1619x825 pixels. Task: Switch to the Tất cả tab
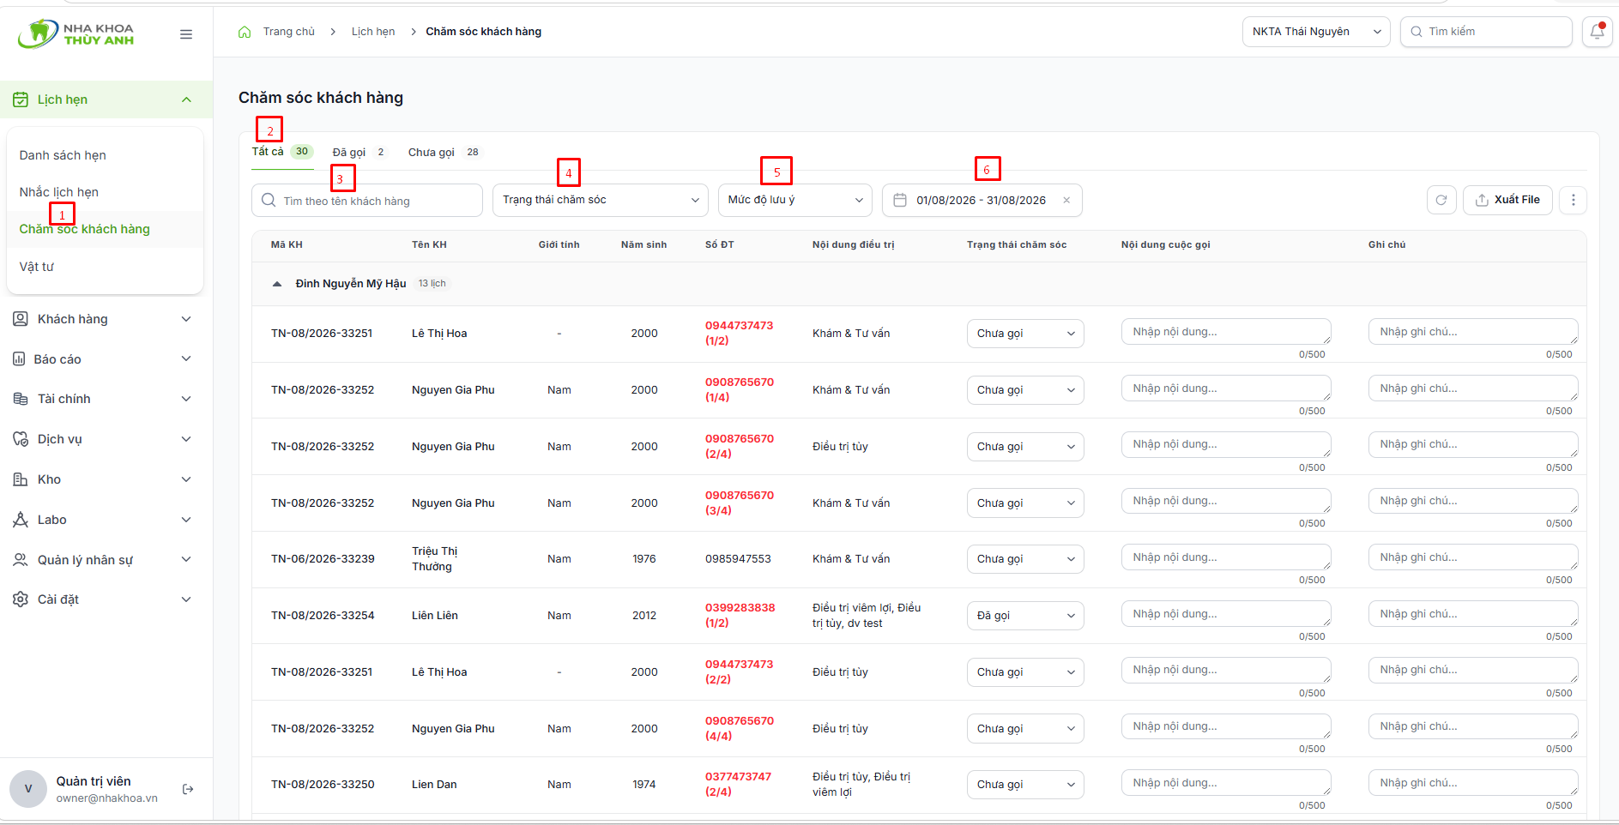281,152
